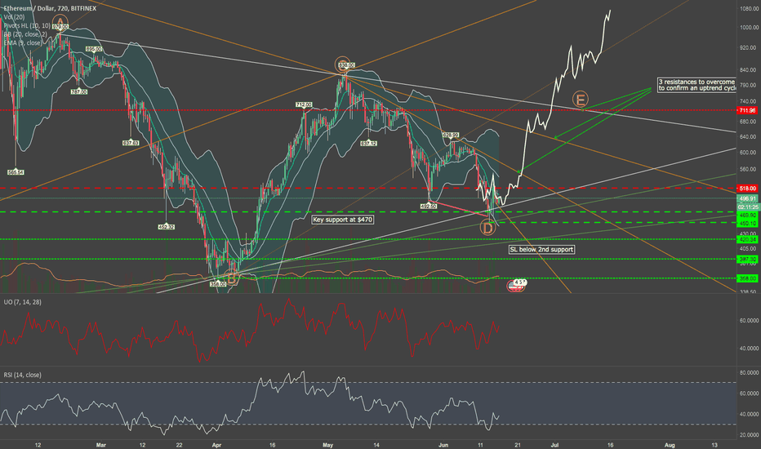Click the wave label A circle marker
Screen dimensions: 761x449
coord(60,21)
